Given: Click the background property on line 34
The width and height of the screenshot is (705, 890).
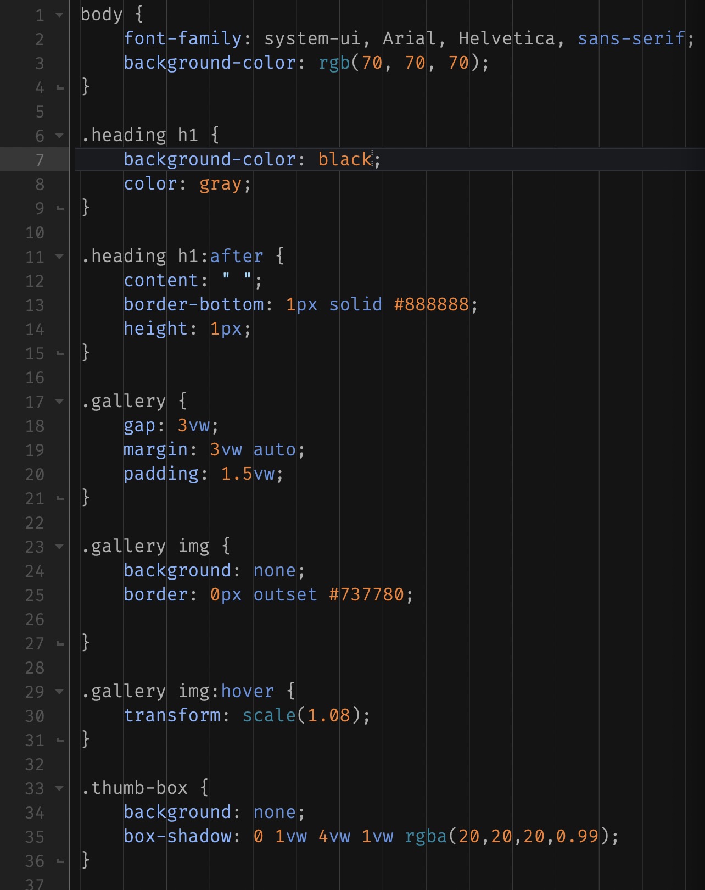Looking at the screenshot, I should coord(178,812).
